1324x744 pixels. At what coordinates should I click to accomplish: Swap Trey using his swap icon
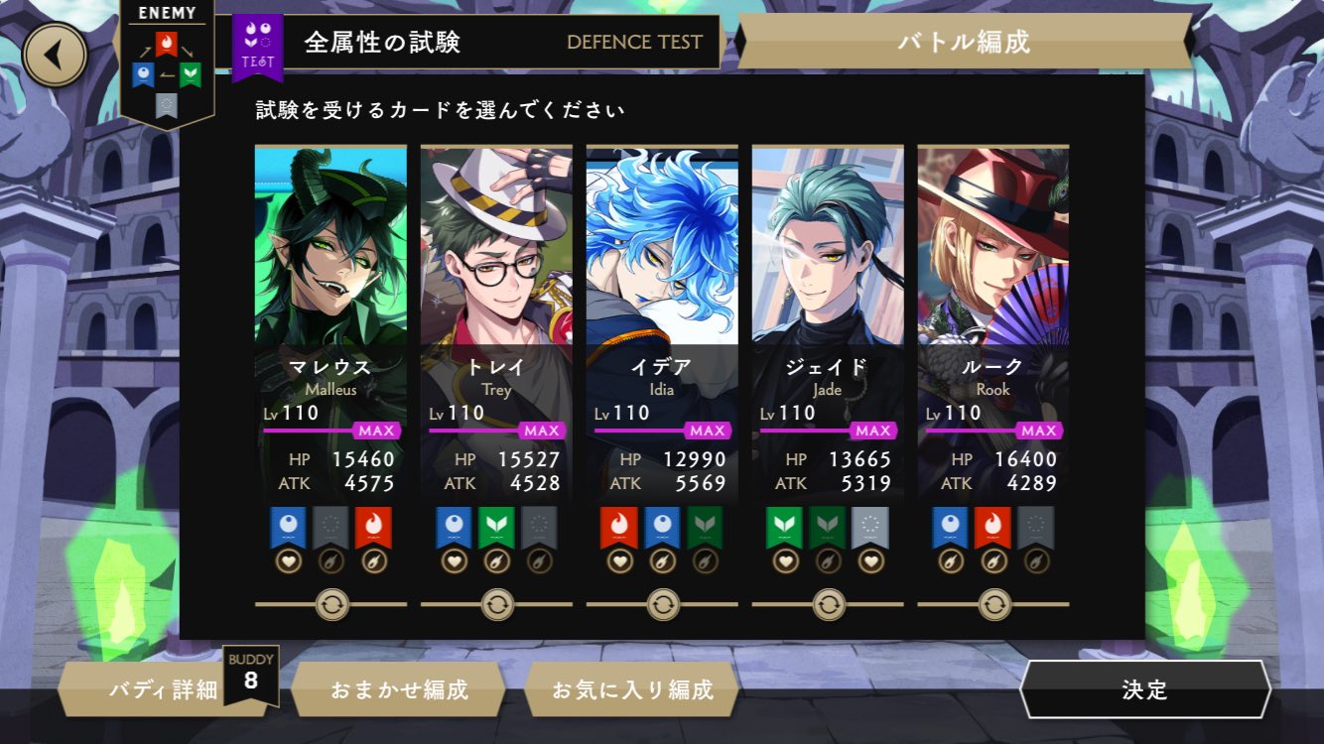[497, 603]
